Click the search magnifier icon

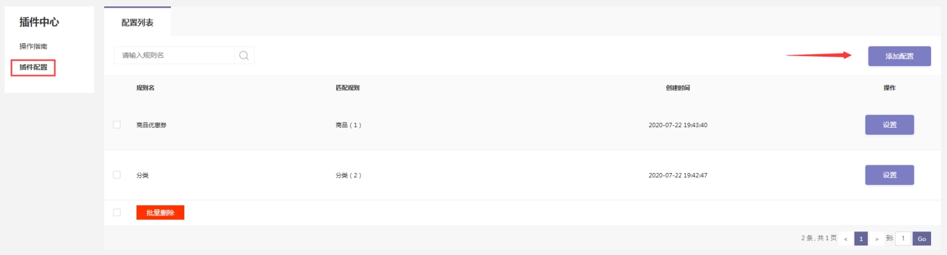pos(244,55)
